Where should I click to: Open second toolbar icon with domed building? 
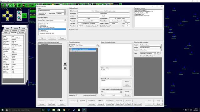[7, 5]
